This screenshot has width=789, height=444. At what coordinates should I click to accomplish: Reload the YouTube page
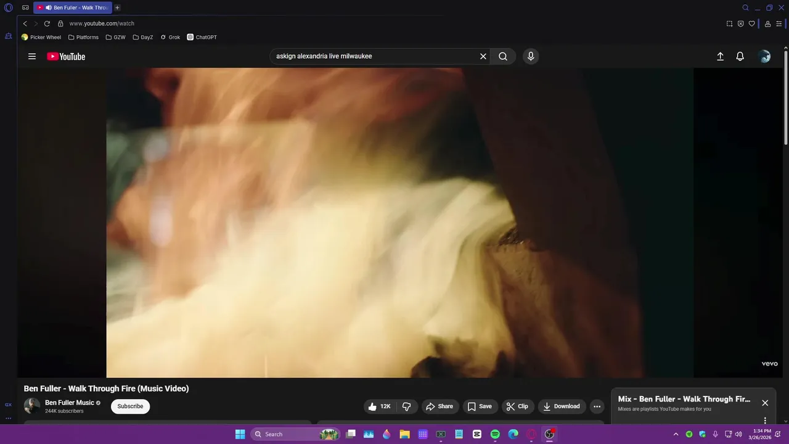coord(47,23)
